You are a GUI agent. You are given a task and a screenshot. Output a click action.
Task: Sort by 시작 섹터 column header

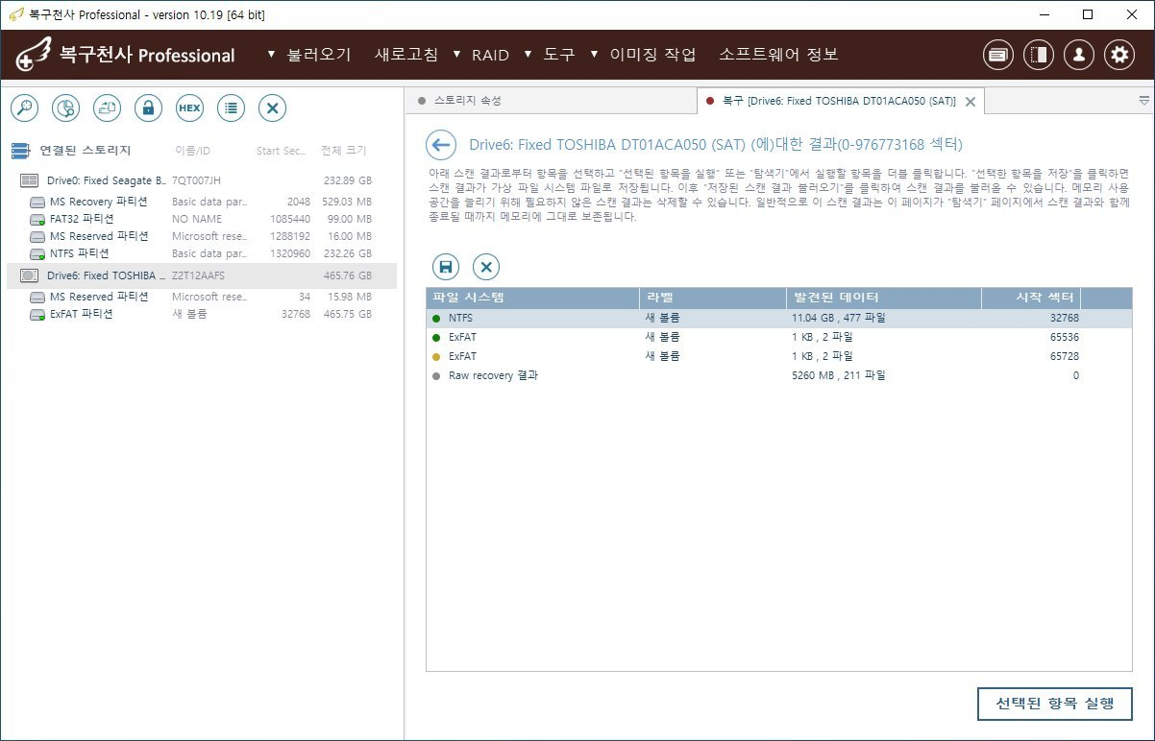1031,298
